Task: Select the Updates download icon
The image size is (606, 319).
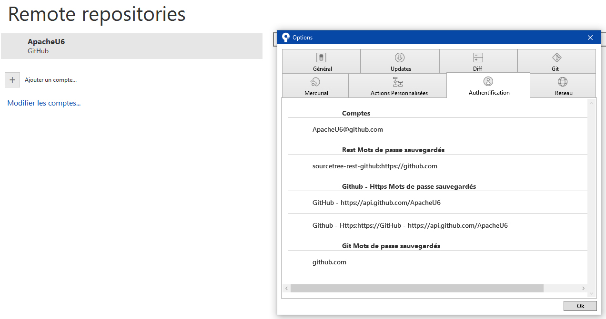Action: pos(400,58)
